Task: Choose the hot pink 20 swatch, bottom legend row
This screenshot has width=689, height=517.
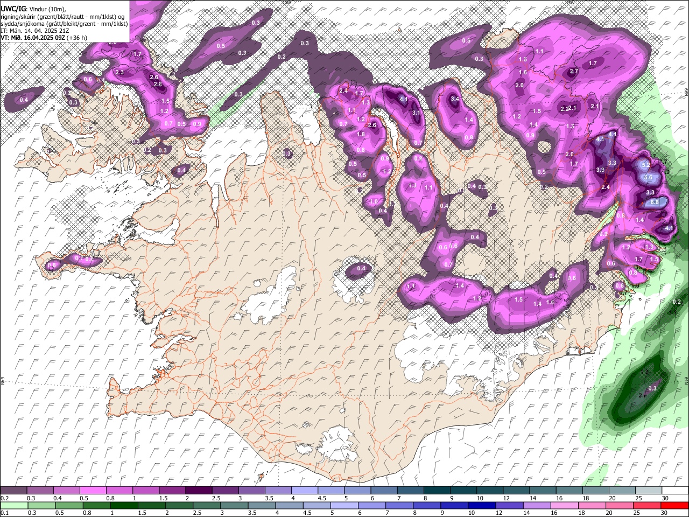Action: click(x=619, y=506)
